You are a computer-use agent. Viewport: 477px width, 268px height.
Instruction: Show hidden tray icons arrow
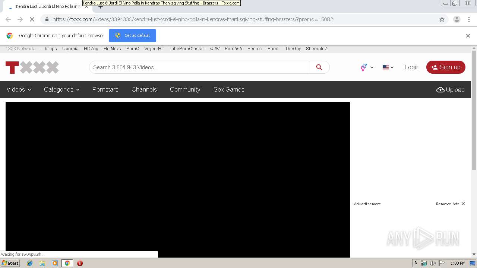[x=416, y=263]
